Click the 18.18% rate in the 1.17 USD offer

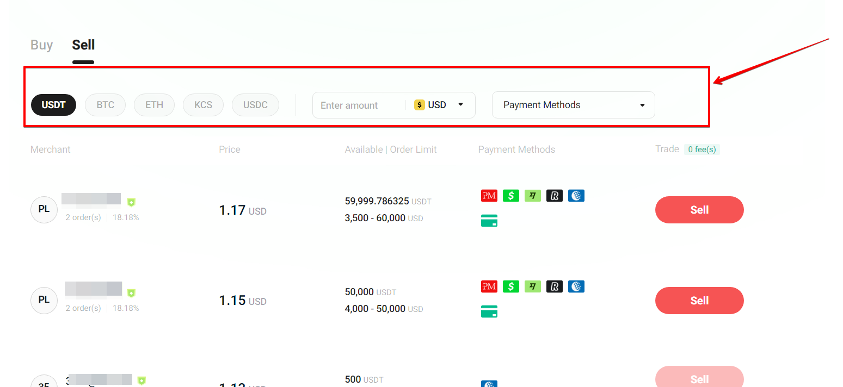126,217
